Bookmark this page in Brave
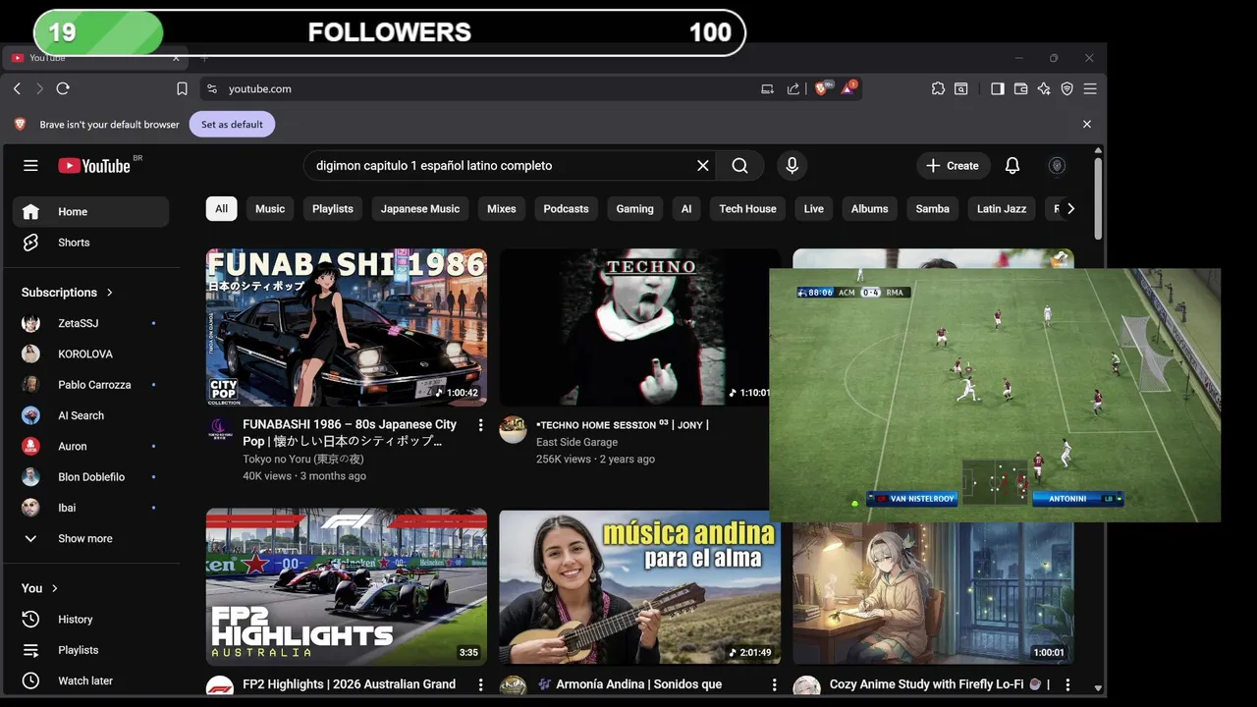 pyautogui.click(x=182, y=88)
